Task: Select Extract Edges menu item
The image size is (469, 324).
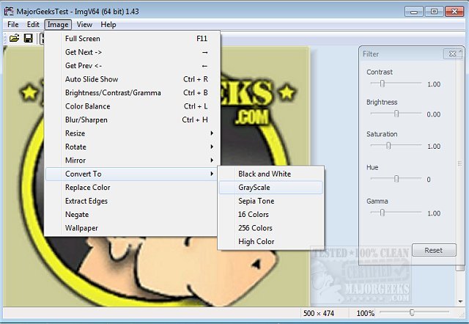Action: click(133, 201)
